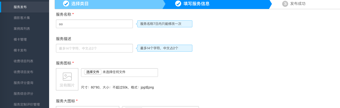This screenshot has height=108, width=340.
Task: Focus the 服务描述 input field
Action: 94,48
